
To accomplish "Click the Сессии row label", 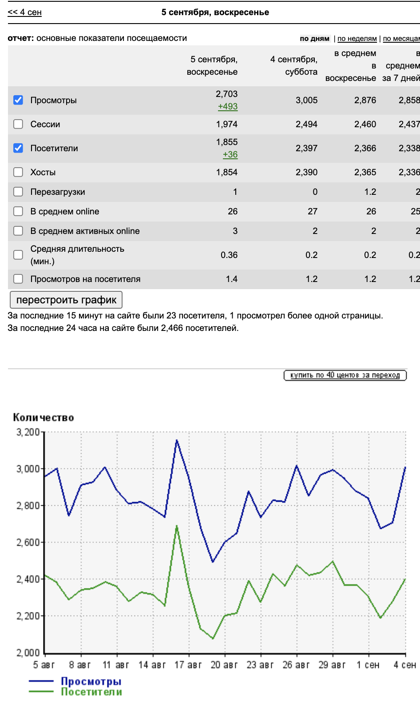I will (45, 124).
